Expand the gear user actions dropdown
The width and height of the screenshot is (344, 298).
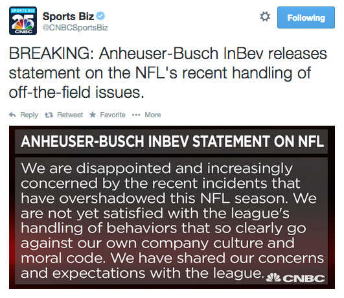pos(265,17)
